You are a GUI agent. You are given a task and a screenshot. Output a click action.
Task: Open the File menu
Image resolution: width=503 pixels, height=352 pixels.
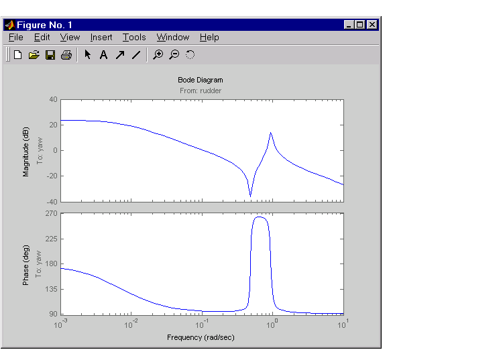tap(16, 38)
